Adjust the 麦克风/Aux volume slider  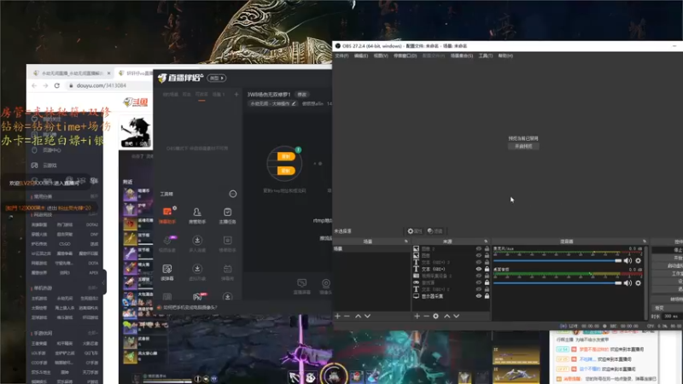(557, 261)
